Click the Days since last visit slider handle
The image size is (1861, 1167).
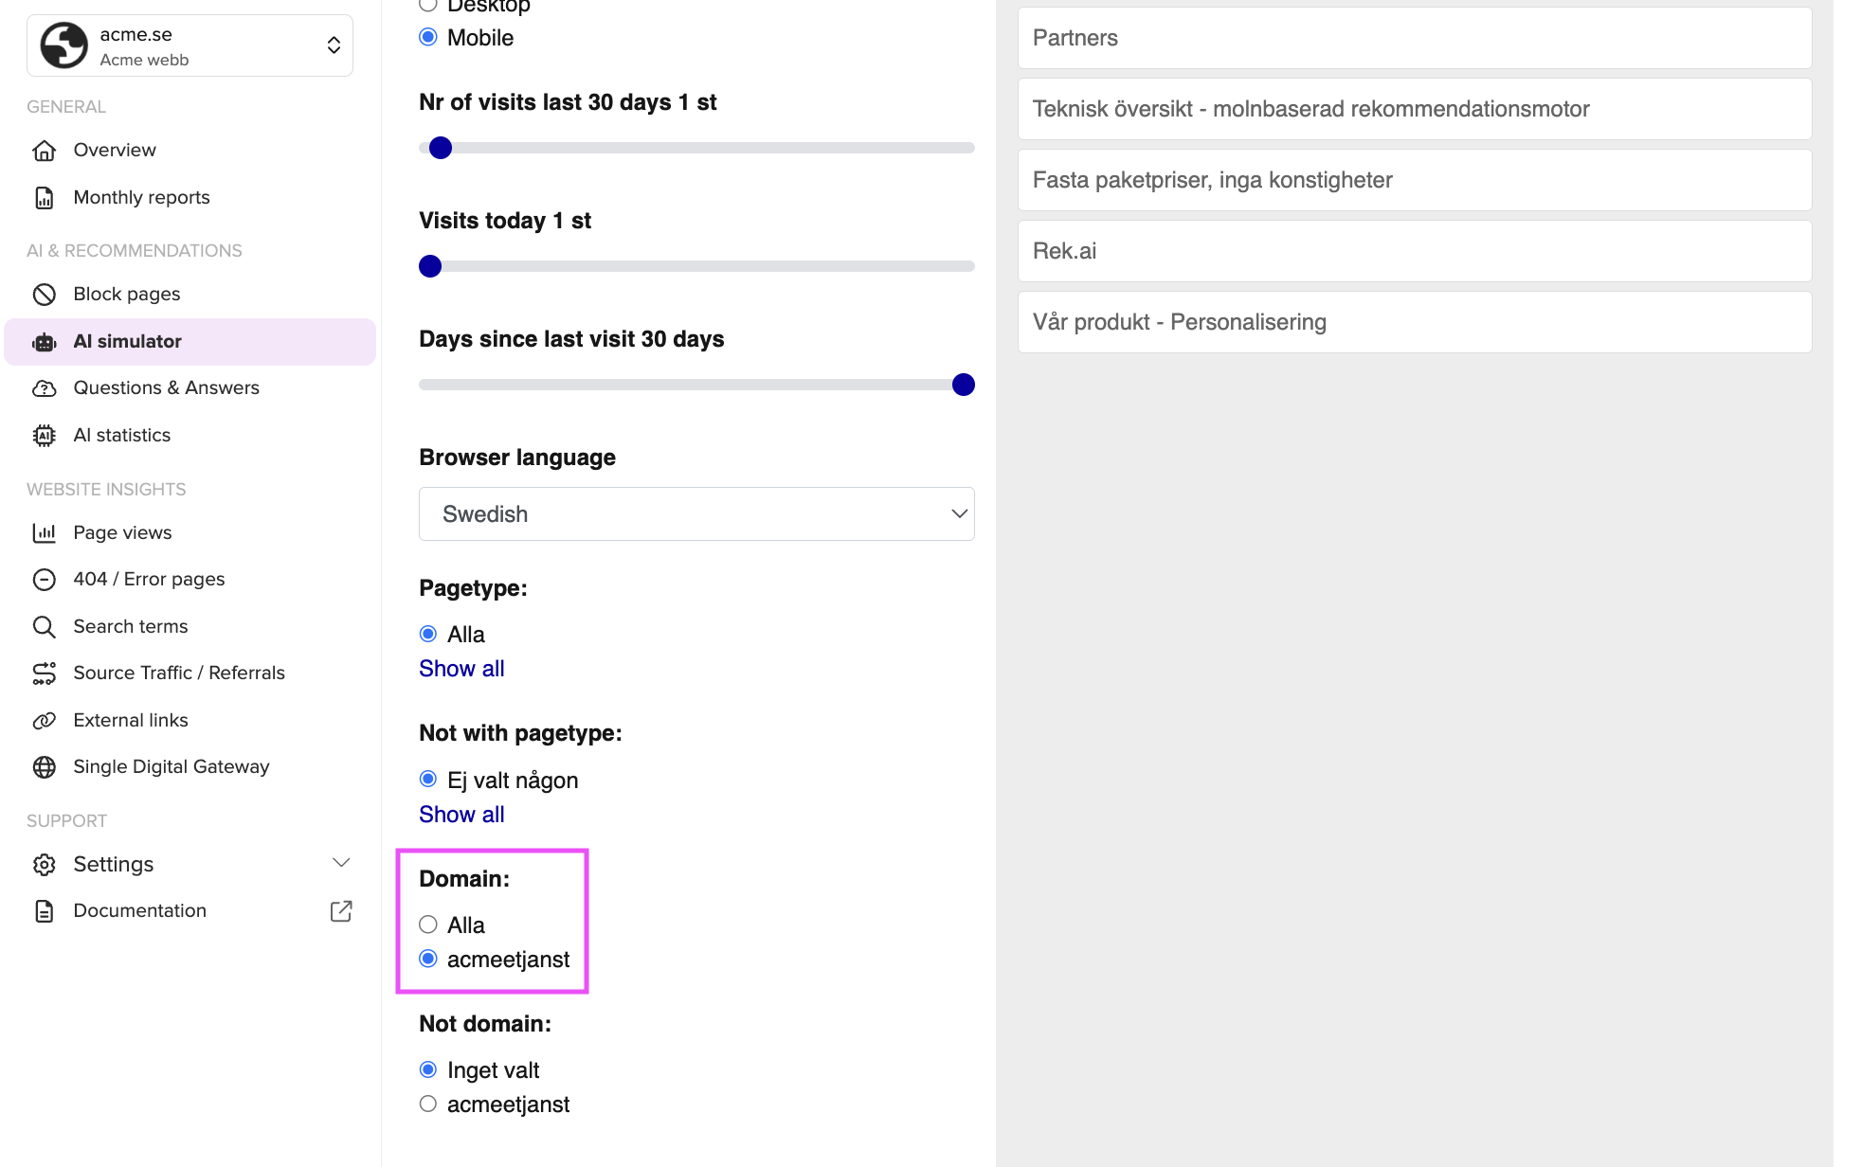click(963, 385)
